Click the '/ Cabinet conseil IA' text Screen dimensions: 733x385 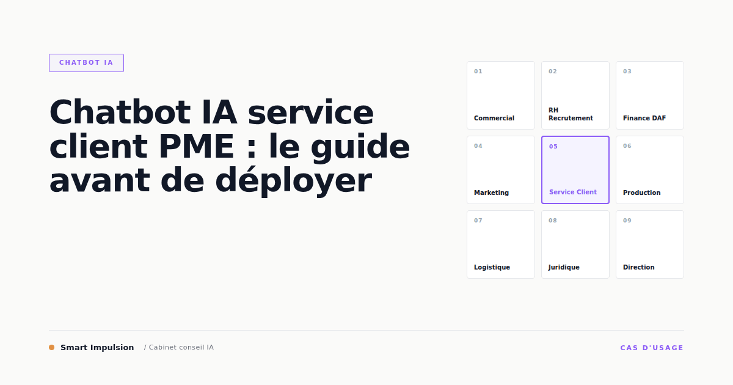point(179,348)
